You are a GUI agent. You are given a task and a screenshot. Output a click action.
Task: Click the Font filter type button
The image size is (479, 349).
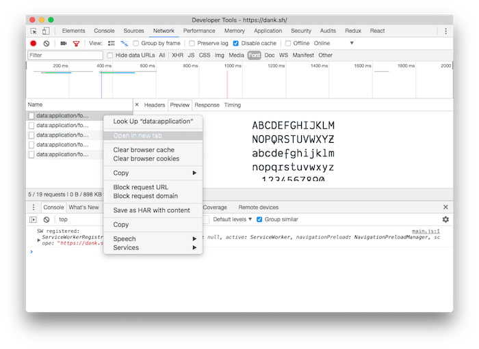point(254,55)
